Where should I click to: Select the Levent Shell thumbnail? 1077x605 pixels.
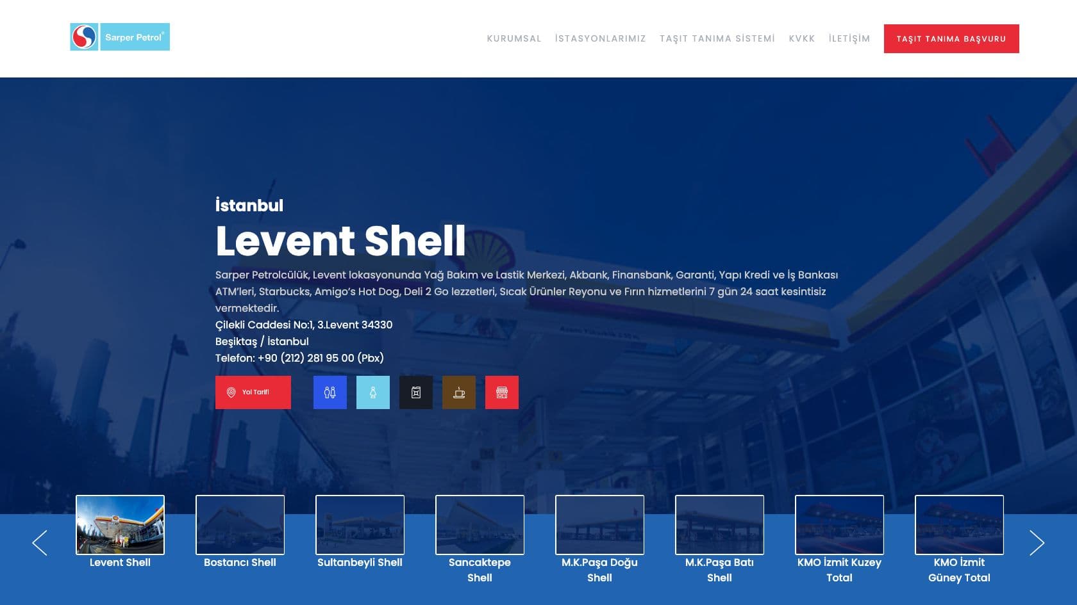click(120, 525)
